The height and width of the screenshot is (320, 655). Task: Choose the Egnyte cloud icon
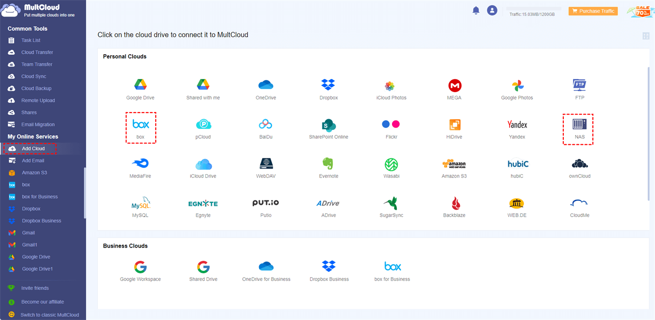[x=203, y=204]
